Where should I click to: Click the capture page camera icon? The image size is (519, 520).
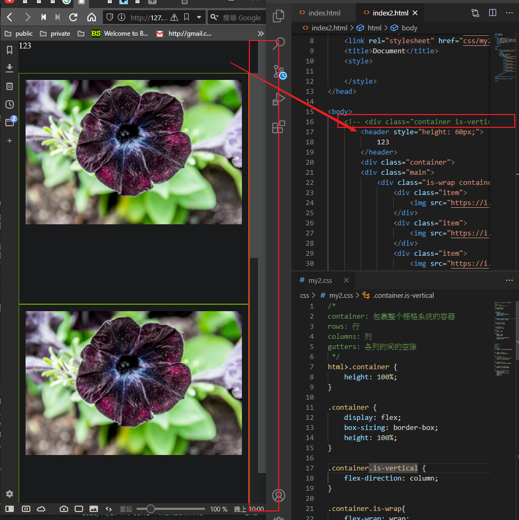64,509
